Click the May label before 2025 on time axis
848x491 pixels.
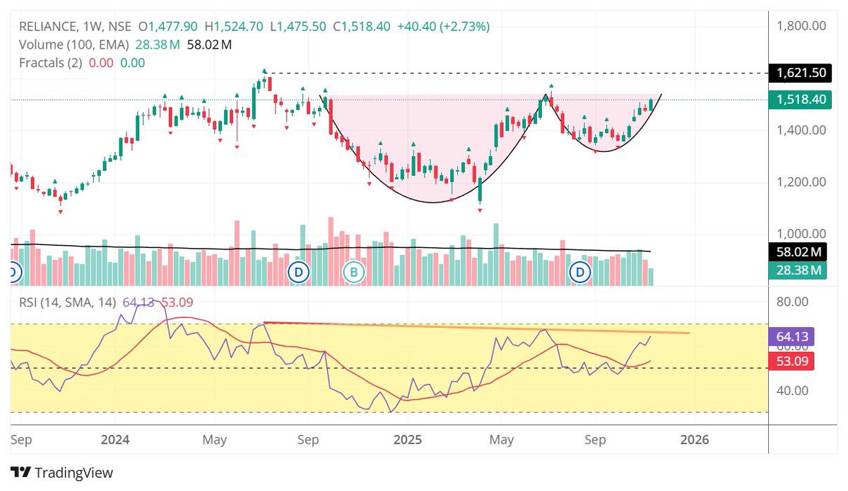[x=215, y=440]
